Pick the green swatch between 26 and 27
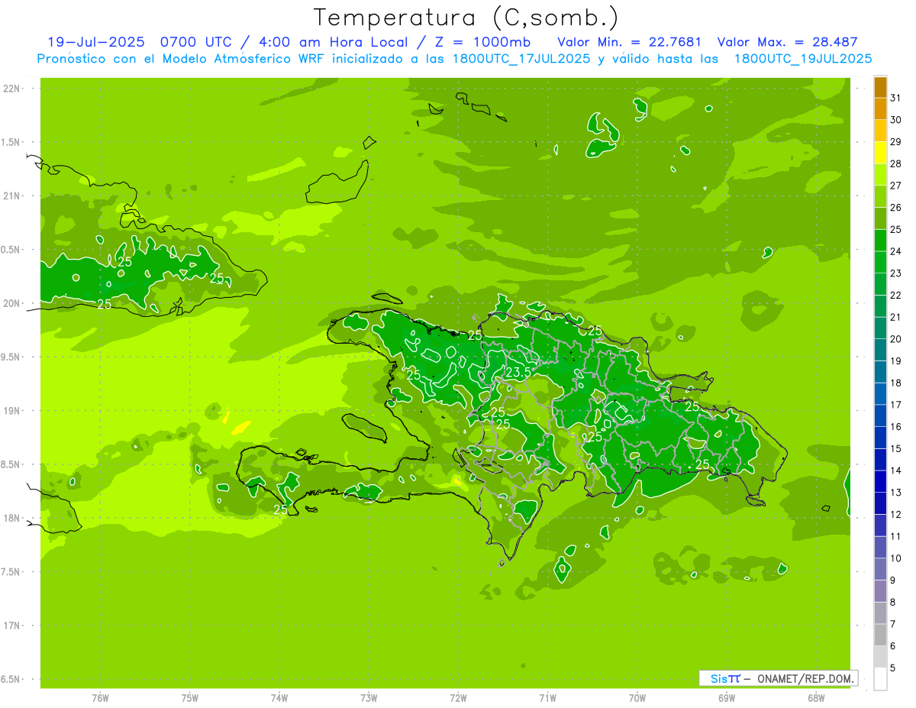916x708 pixels. (880, 196)
